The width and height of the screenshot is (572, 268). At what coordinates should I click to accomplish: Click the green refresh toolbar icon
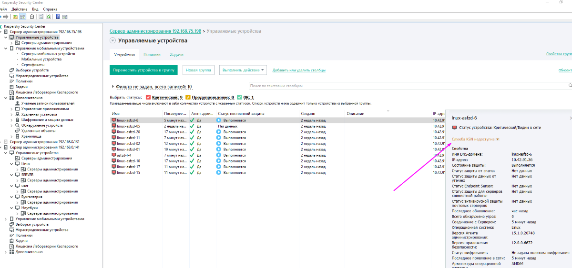[49, 17]
